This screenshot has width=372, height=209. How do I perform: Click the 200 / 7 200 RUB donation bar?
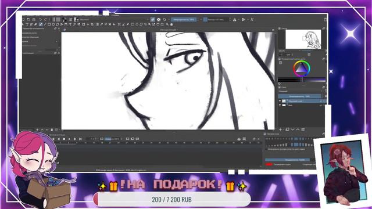click(x=172, y=200)
